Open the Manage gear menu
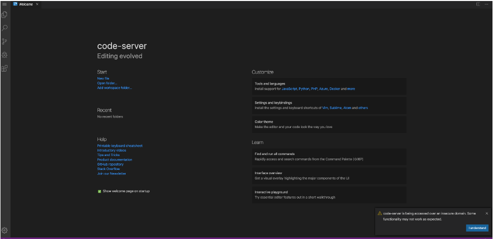This screenshot has height=239, width=494. 4,230
